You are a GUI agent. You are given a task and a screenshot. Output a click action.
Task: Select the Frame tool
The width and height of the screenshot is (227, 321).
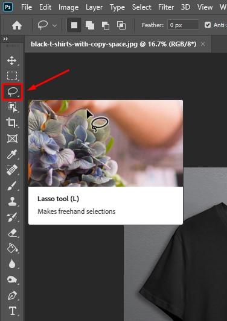coord(12,139)
